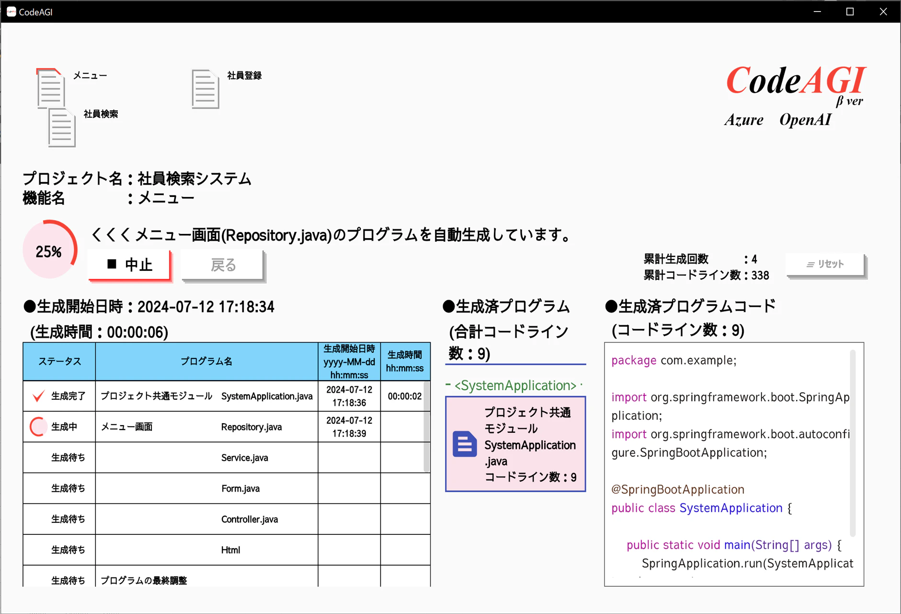901x614 pixels.
Task: Click the 2024-07-12 17:18:39 start time cell
Action: coord(349,427)
